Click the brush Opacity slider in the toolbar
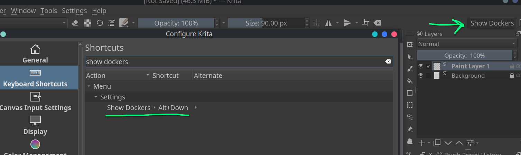This screenshot has width=521, height=155. (x=176, y=23)
